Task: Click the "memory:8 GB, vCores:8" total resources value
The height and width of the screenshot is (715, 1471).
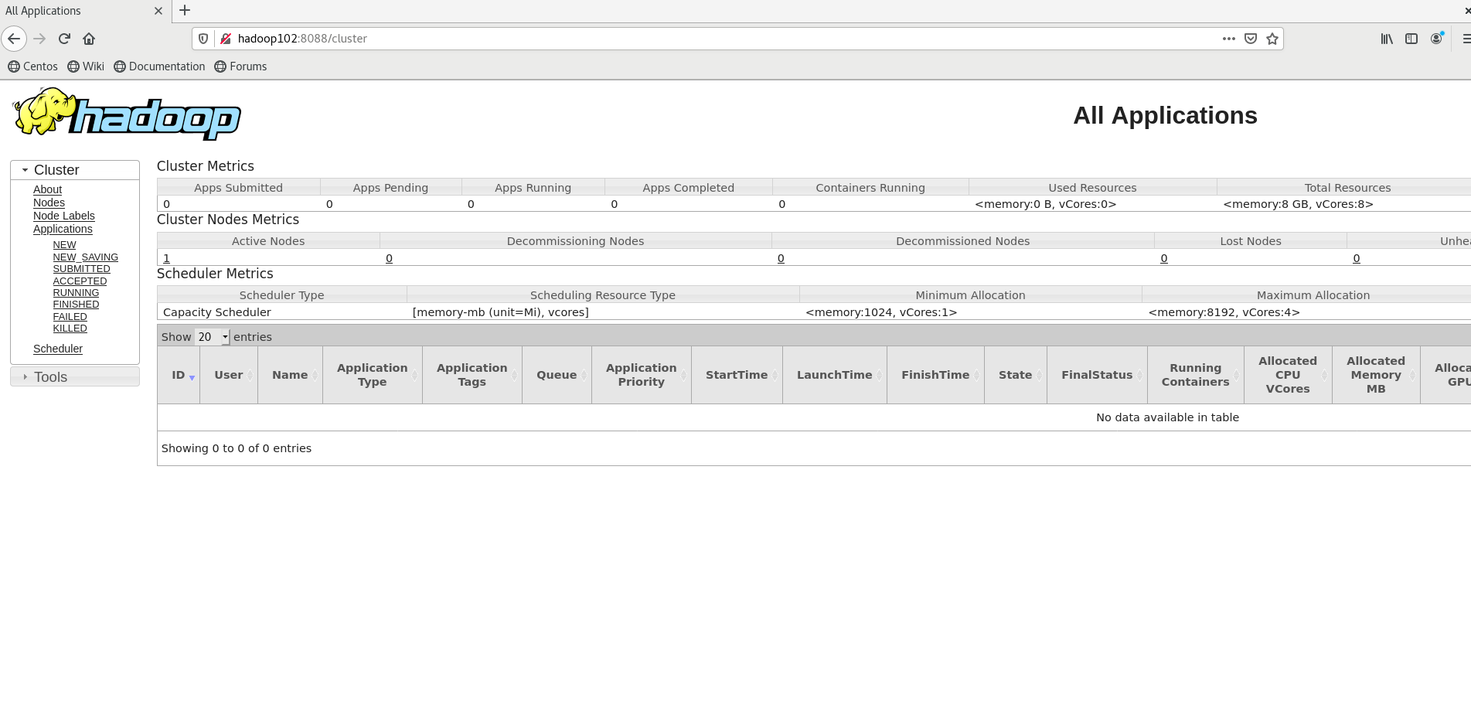Action: coord(1299,204)
